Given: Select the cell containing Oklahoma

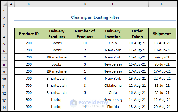Looking at the screenshot, I should (x=113, y=86).
